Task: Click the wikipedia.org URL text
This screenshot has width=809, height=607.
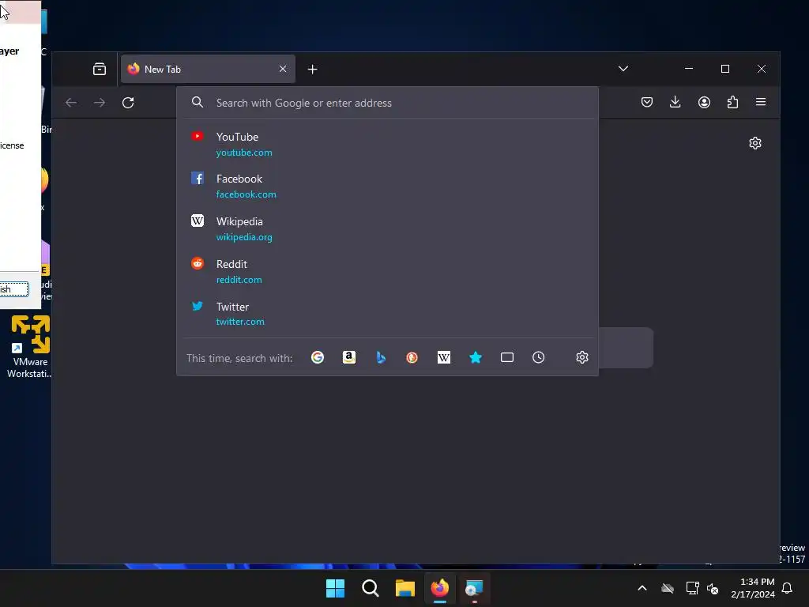Action: 244,237
